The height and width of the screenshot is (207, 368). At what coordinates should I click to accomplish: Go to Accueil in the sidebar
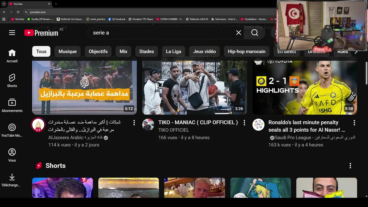point(12,56)
